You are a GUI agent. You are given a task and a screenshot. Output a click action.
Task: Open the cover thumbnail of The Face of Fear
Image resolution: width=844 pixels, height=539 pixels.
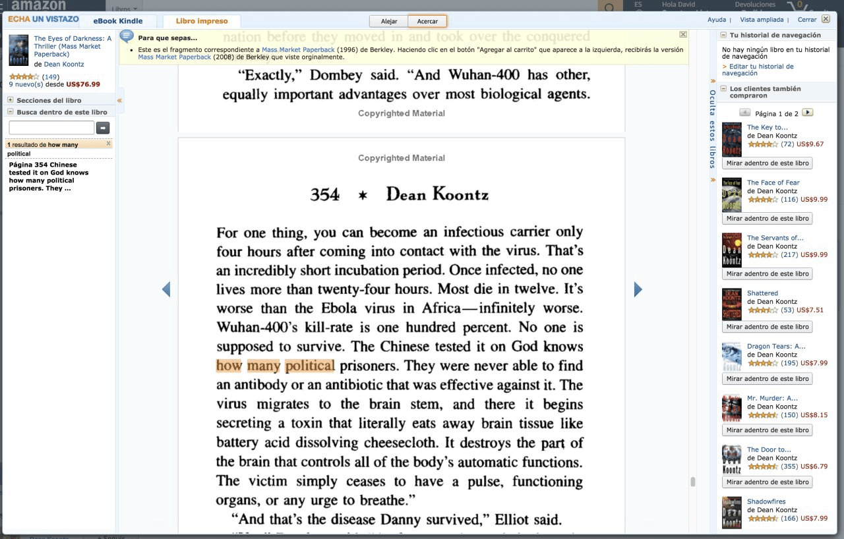pos(732,194)
